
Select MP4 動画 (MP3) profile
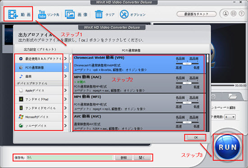139,103
